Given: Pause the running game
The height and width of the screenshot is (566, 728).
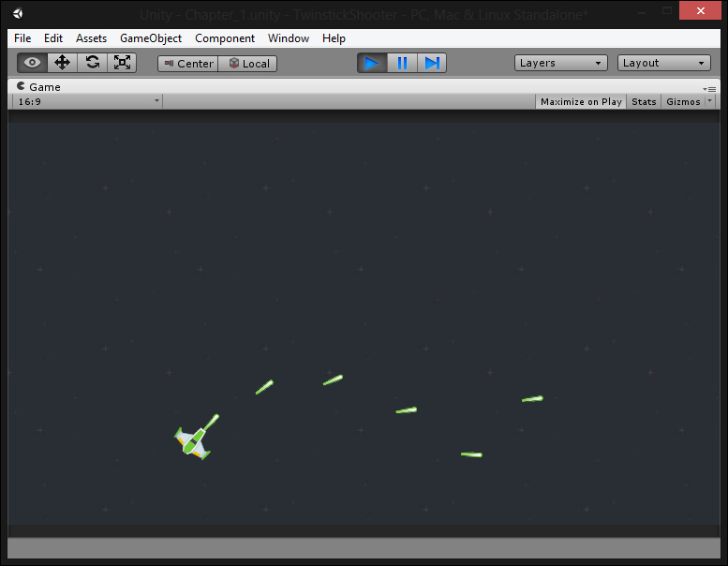Looking at the screenshot, I should 402,63.
